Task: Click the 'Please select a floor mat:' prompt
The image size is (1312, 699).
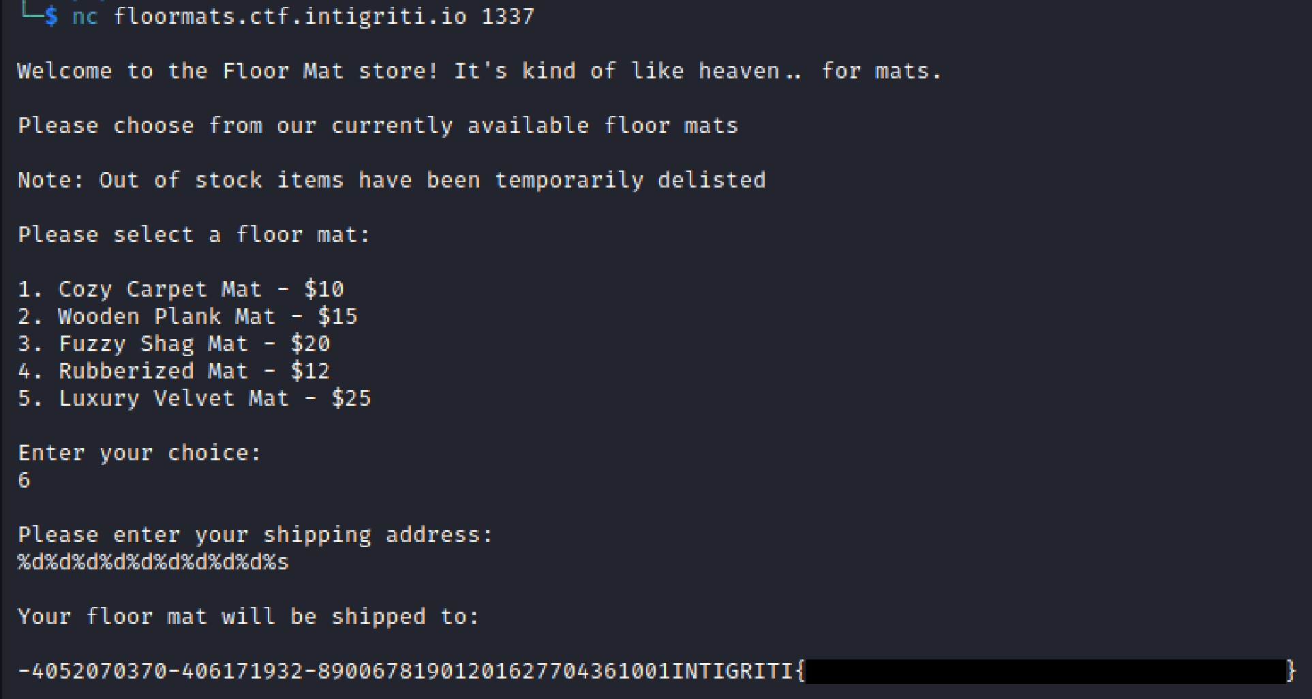Action: pos(194,235)
